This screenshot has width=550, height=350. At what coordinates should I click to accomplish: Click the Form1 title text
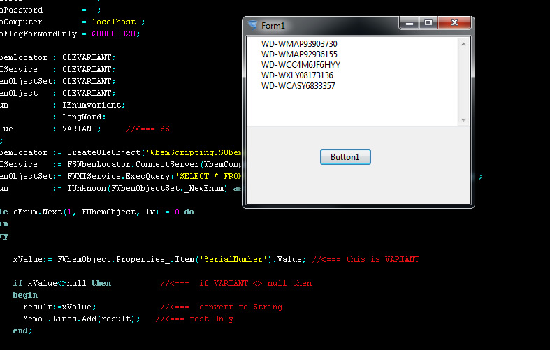click(273, 26)
